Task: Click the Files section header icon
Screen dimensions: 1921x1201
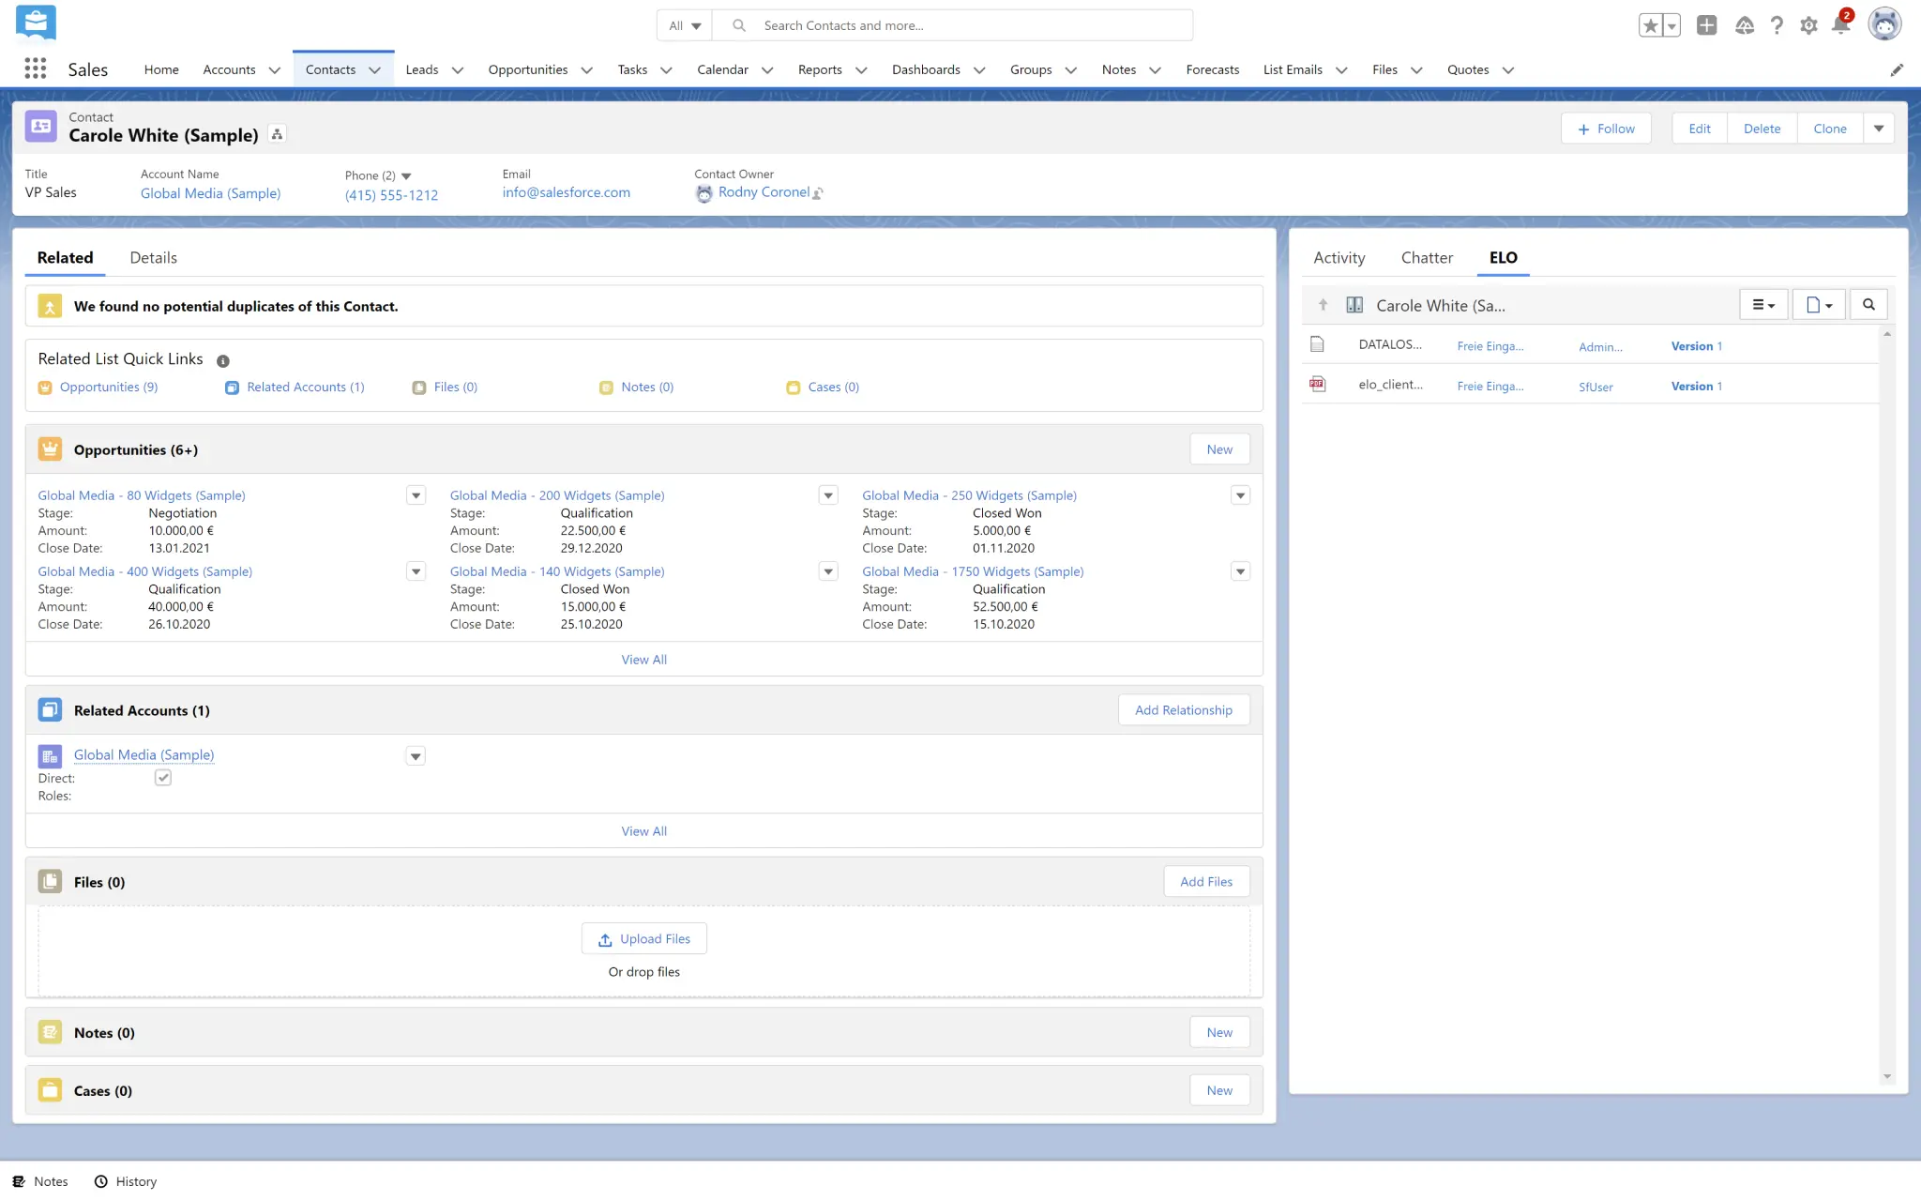Action: [x=50, y=882]
